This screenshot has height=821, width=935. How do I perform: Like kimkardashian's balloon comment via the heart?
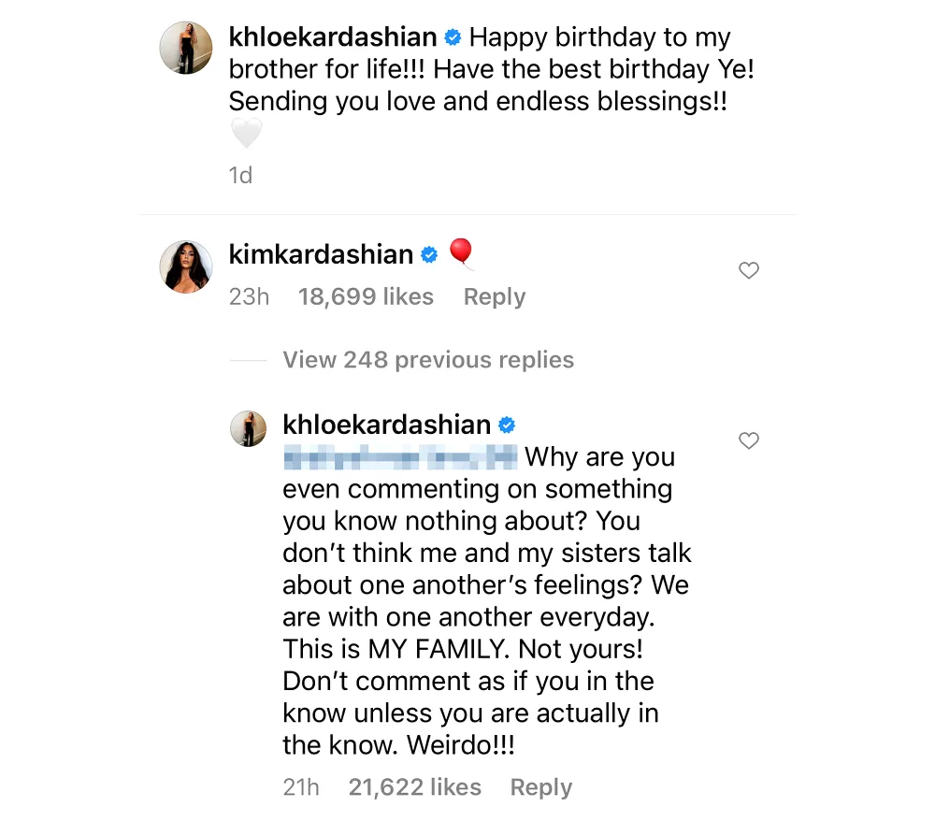coord(748,270)
